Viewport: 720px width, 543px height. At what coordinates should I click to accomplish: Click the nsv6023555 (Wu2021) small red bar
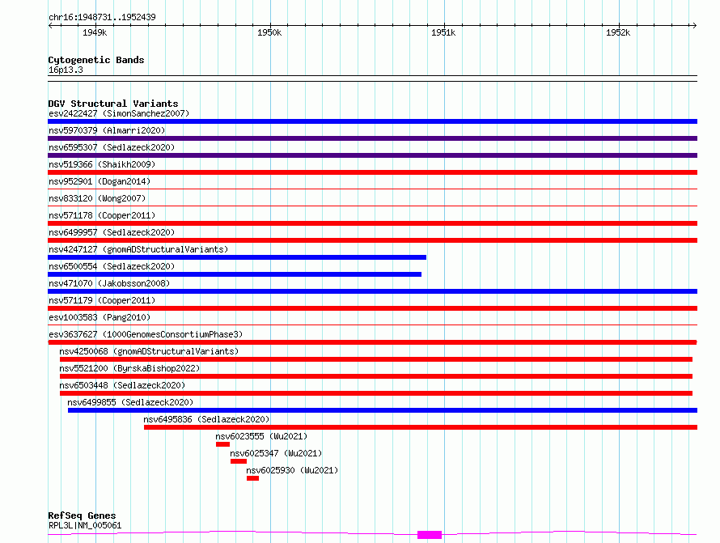tap(222, 444)
